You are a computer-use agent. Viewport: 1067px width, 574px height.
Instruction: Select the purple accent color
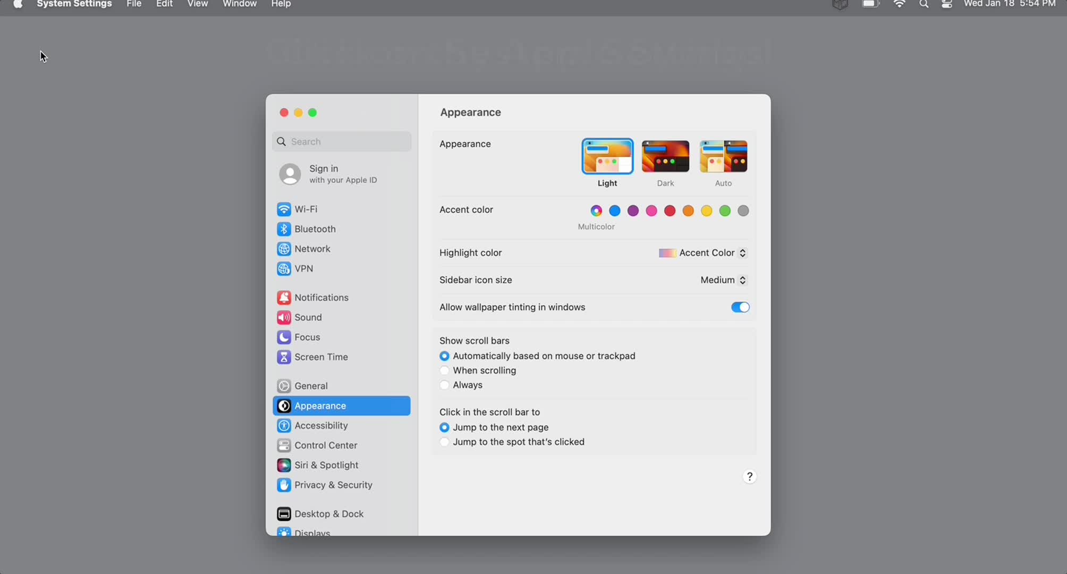(633, 211)
